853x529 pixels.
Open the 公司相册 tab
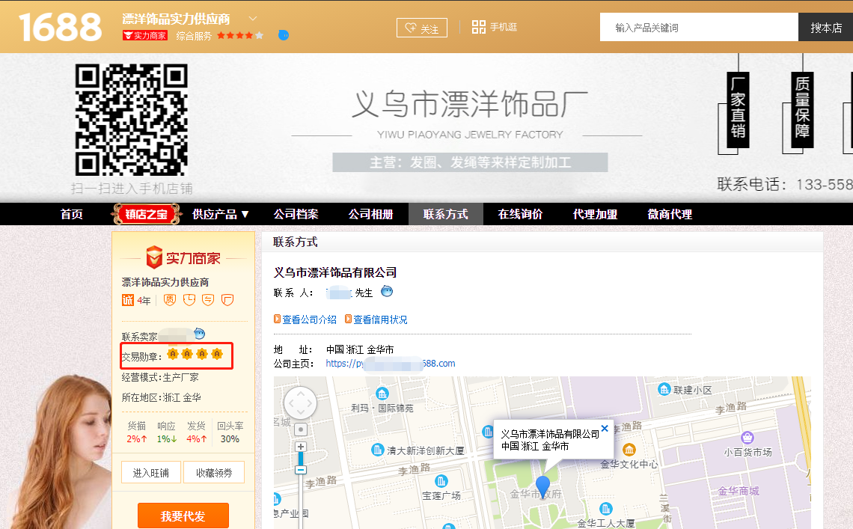[x=371, y=214]
